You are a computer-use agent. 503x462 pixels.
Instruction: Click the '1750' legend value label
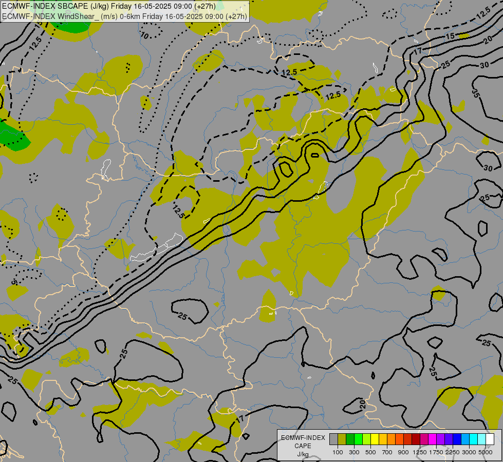436,452
